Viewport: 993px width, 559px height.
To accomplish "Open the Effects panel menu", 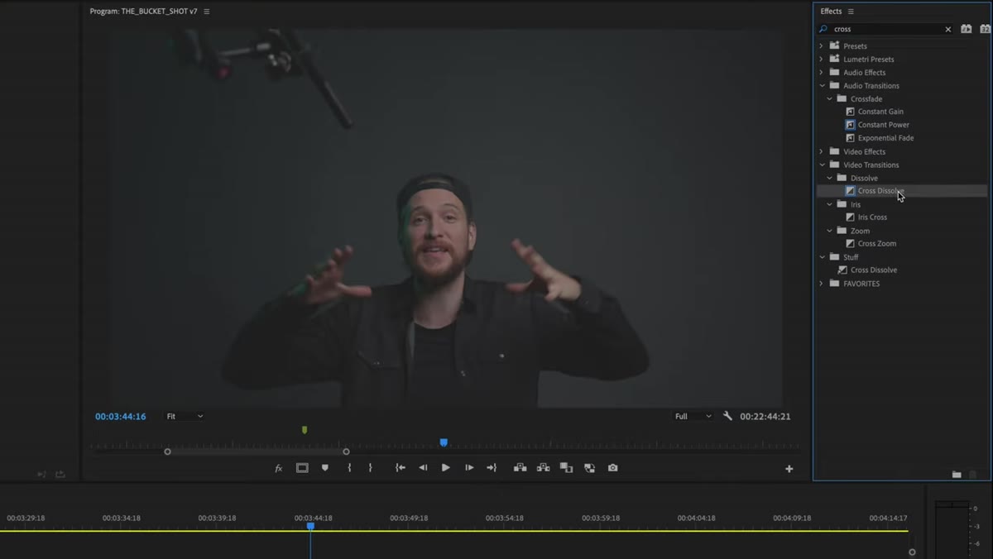I will point(851,12).
